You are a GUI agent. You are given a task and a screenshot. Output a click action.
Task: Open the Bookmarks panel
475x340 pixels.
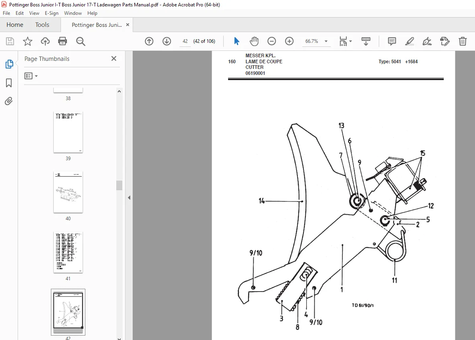(x=9, y=83)
